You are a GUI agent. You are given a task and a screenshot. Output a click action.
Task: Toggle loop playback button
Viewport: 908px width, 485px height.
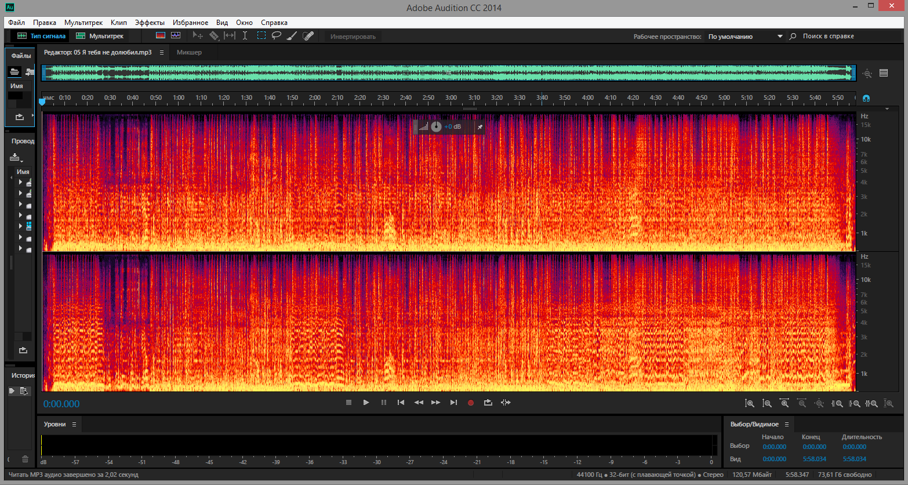pyautogui.click(x=488, y=403)
